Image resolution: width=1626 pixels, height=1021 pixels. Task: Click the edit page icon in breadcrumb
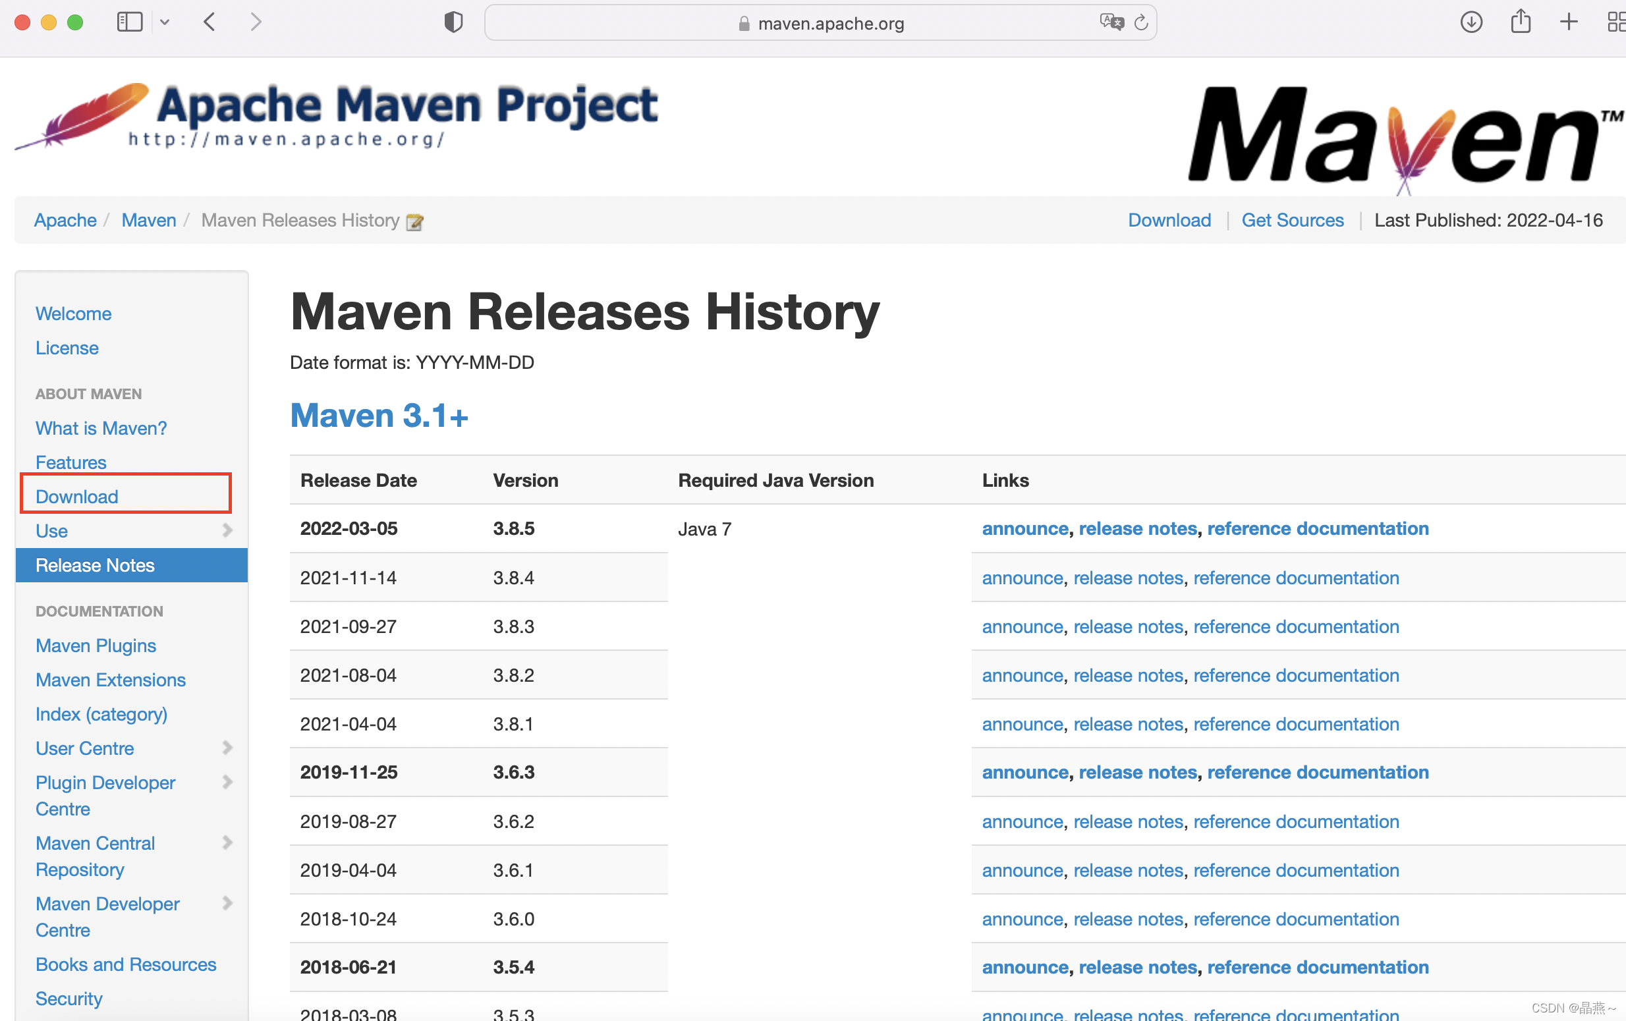[x=414, y=221]
